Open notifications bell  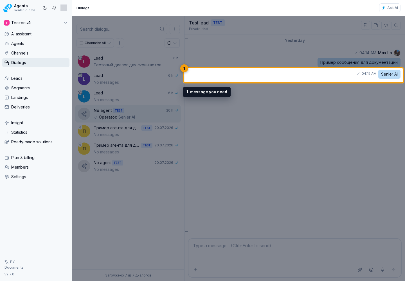(x=54, y=8)
